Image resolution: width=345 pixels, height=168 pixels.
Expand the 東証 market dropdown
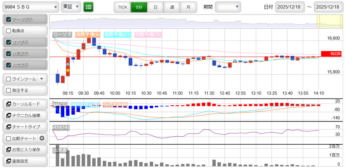tap(71, 7)
